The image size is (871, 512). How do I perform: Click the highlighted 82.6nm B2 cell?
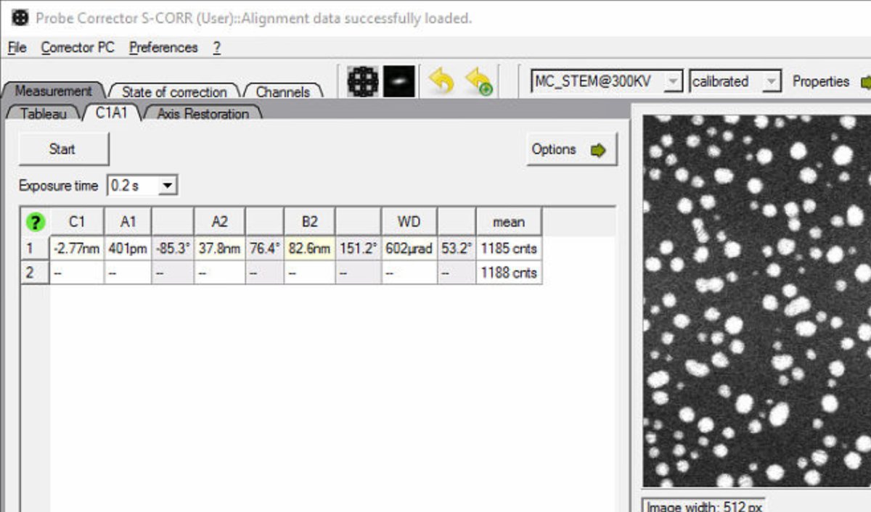click(309, 247)
